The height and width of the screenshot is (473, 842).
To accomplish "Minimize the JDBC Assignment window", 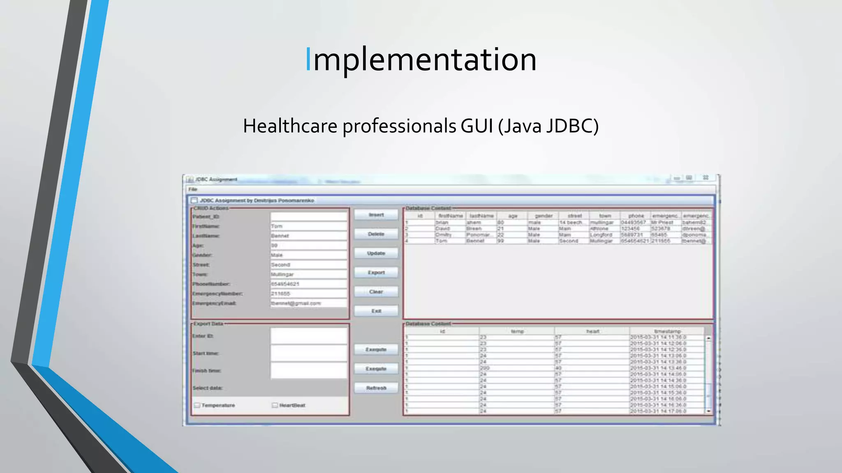I will [x=677, y=178].
